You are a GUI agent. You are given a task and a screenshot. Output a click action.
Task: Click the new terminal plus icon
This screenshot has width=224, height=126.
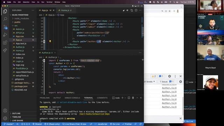pyautogui.click(x=122, y=98)
